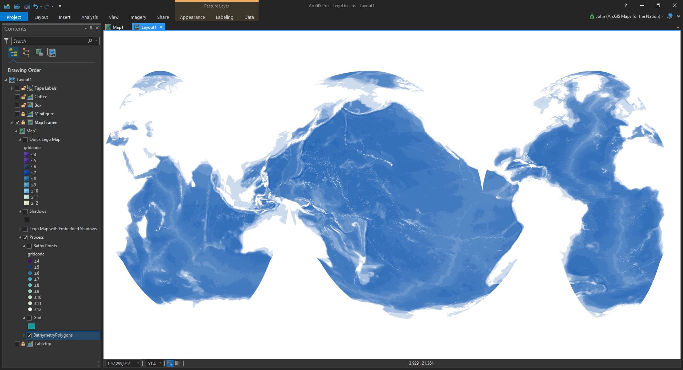
Task: Enable the Quick Lego Map layer checkbox
Action: (x=25, y=139)
